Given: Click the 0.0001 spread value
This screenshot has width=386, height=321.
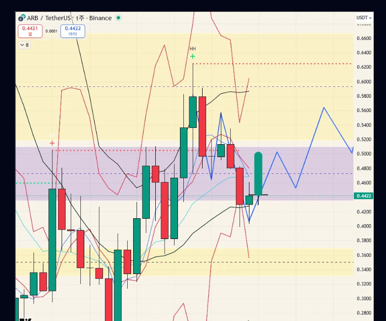Looking at the screenshot, I should pos(51,31).
